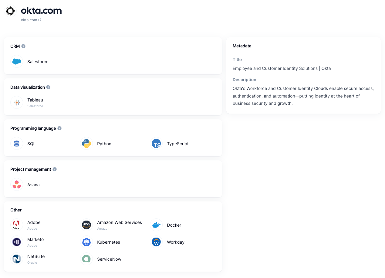Click the Okta sunburst logo
The height and width of the screenshot is (278, 385).
[x=10, y=11]
